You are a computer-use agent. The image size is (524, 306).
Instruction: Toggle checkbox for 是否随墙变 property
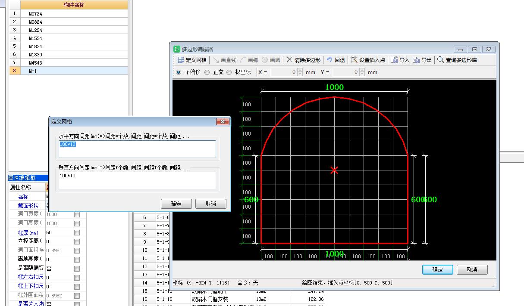(x=77, y=268)
